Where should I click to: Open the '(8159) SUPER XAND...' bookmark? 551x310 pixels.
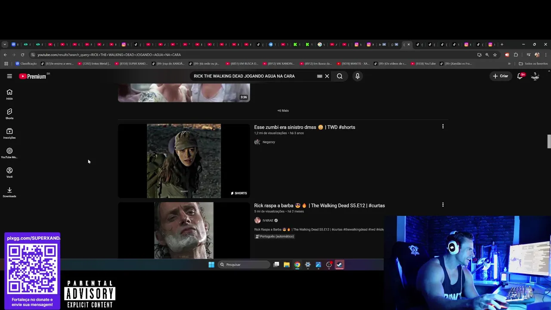131,64
